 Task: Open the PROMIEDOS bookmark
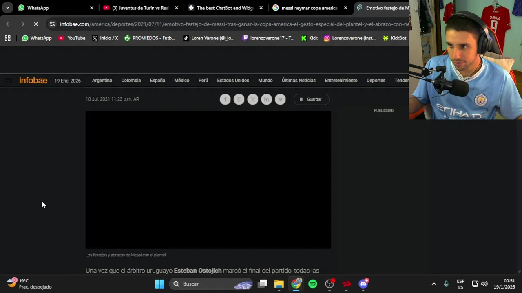point(150,38)
